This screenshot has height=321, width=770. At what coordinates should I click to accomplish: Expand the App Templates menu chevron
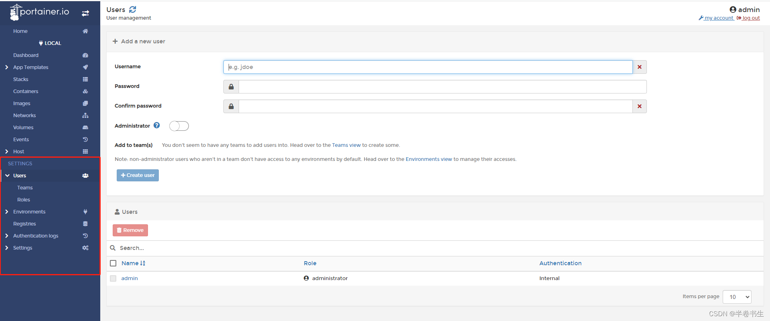[x=7, y=67]
